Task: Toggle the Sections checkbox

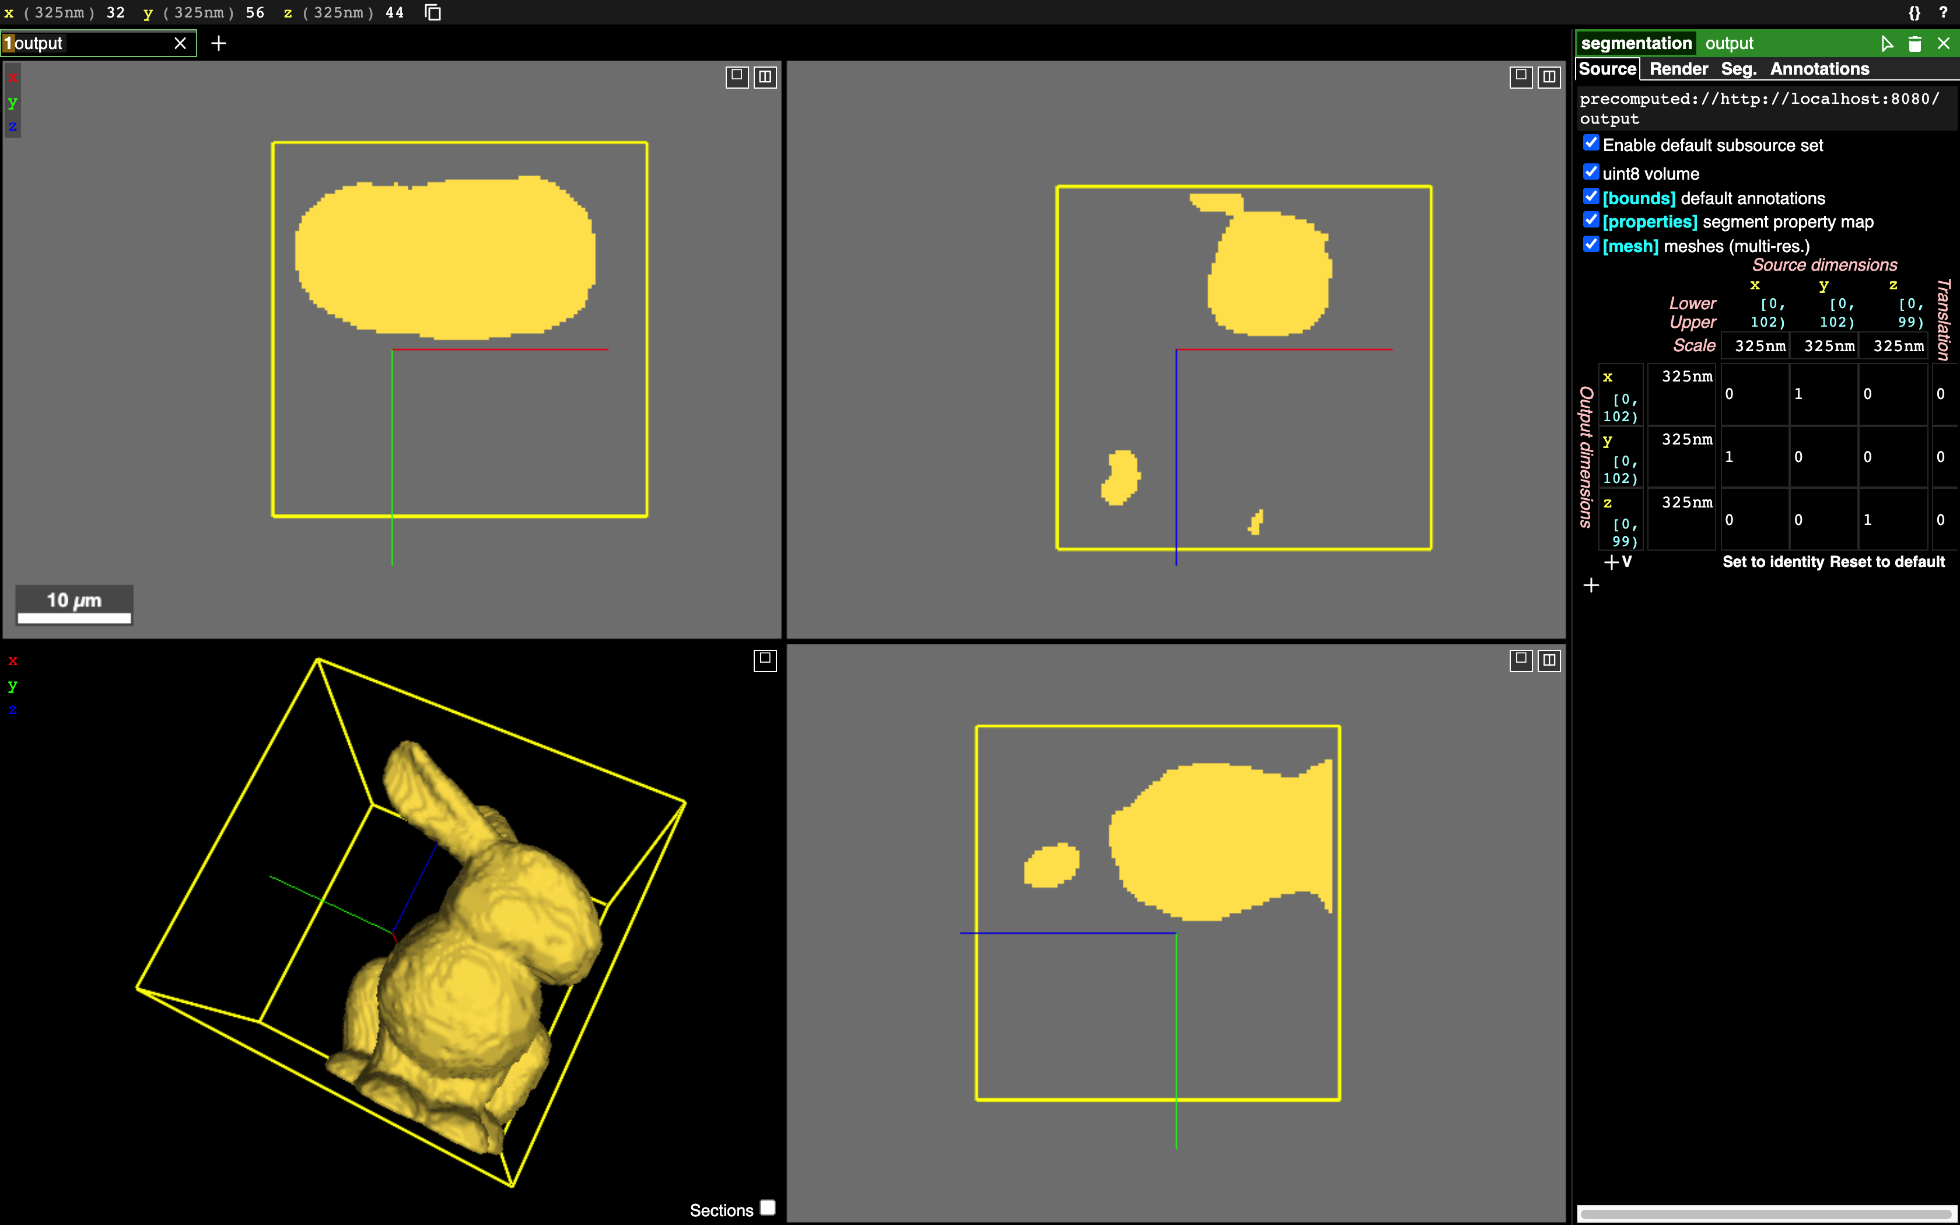Action: click(x=768, y=1207)
